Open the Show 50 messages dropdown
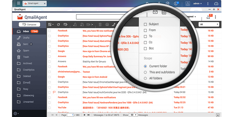The image size is (234, 117). coord(133,115)
